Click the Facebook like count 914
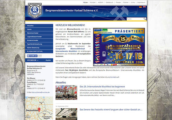Screen dimensions: 172x120 [40, 56]
